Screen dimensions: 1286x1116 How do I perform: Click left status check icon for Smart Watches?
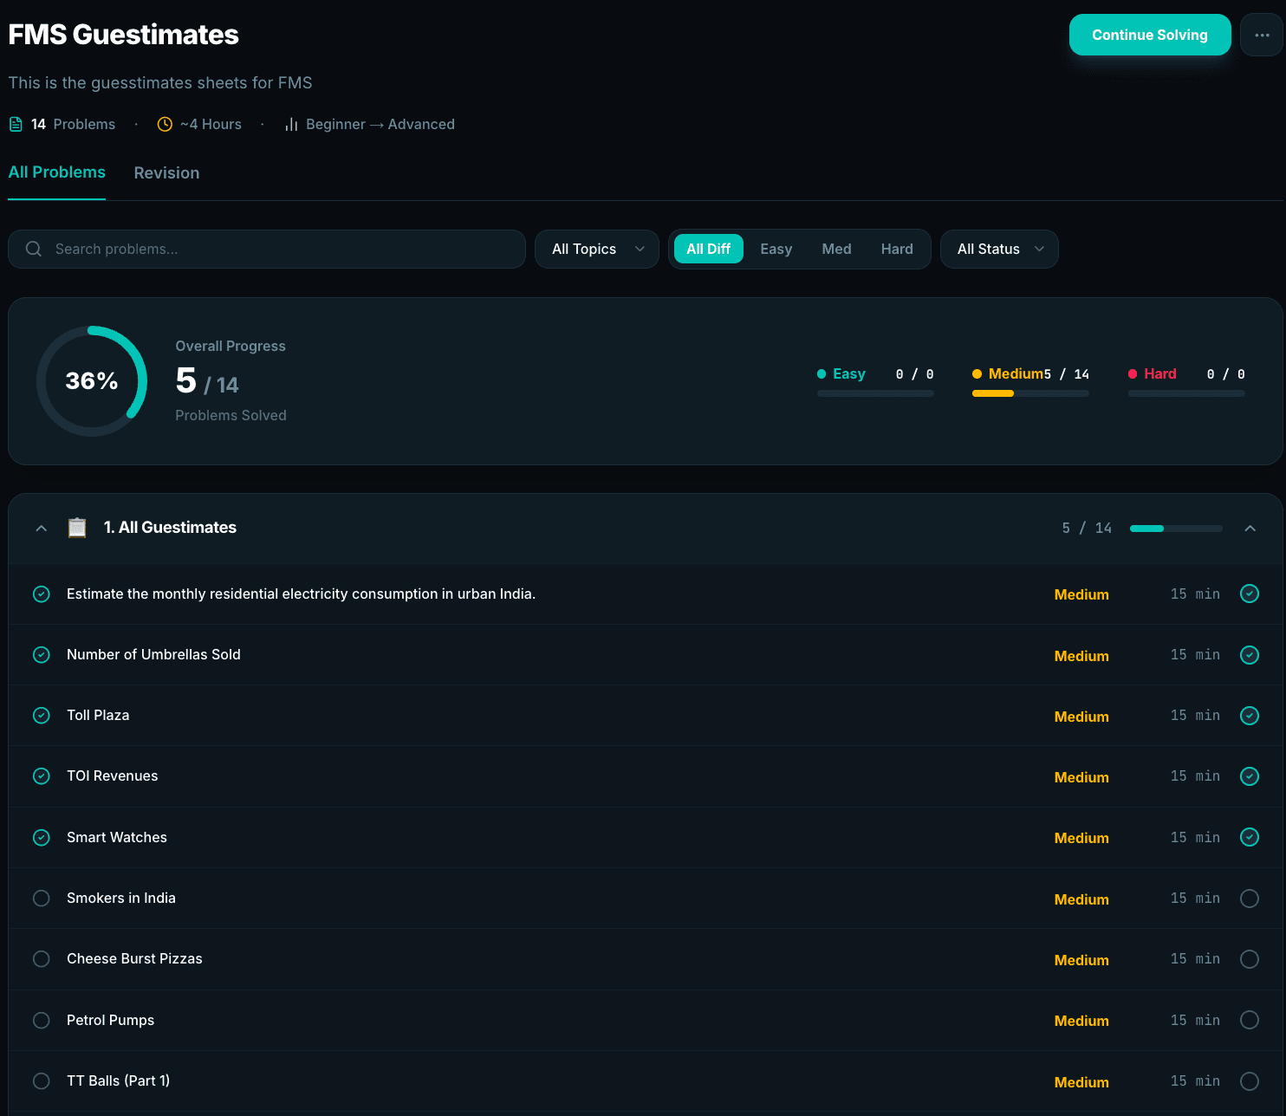(42, 838)
